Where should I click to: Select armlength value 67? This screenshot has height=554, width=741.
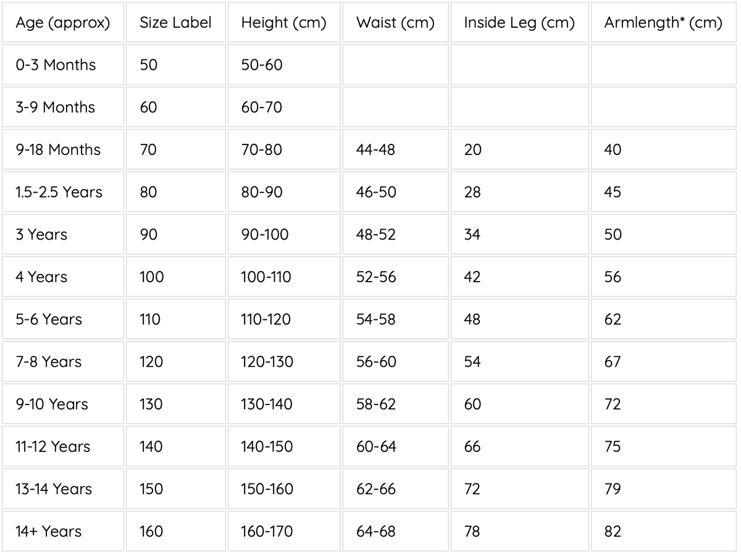[664, 361]
